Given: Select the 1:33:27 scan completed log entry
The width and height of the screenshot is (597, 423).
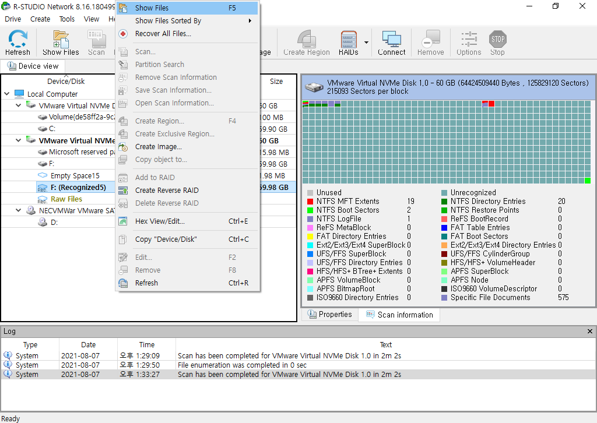Looking at the screenshot, I should (298, 374).
